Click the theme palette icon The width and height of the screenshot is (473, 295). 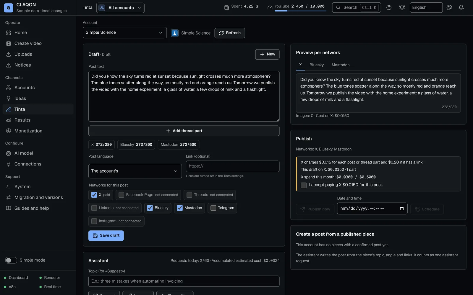tap(449, 8)
